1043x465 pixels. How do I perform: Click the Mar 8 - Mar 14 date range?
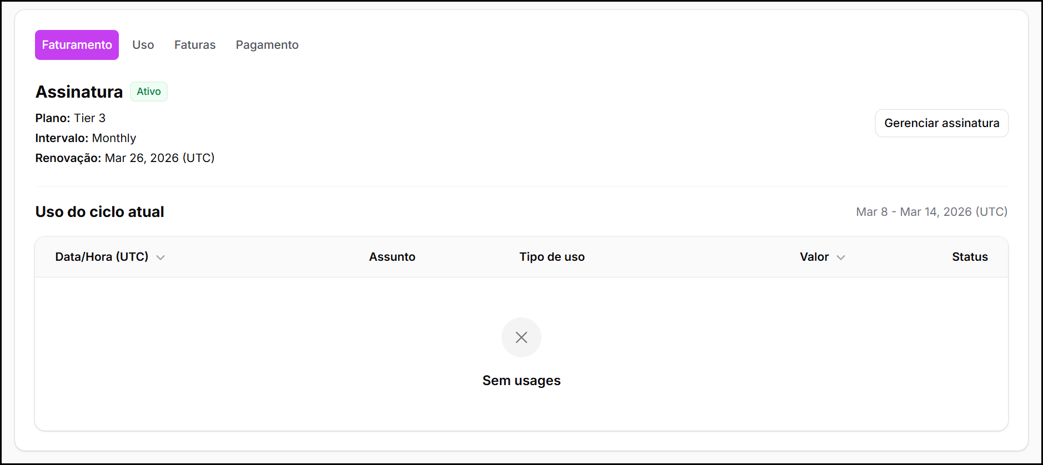931,212
